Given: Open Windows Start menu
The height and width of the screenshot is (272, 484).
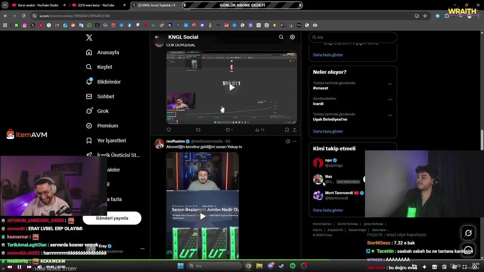Looking at the screenshot, I should pyautogui.click(x=180, y=266).
